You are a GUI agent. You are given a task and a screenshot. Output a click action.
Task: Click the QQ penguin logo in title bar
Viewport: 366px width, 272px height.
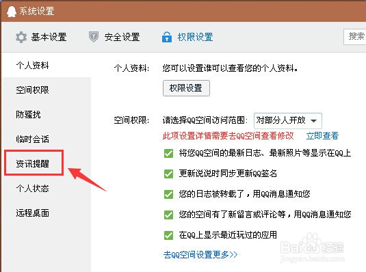point(11,11)
